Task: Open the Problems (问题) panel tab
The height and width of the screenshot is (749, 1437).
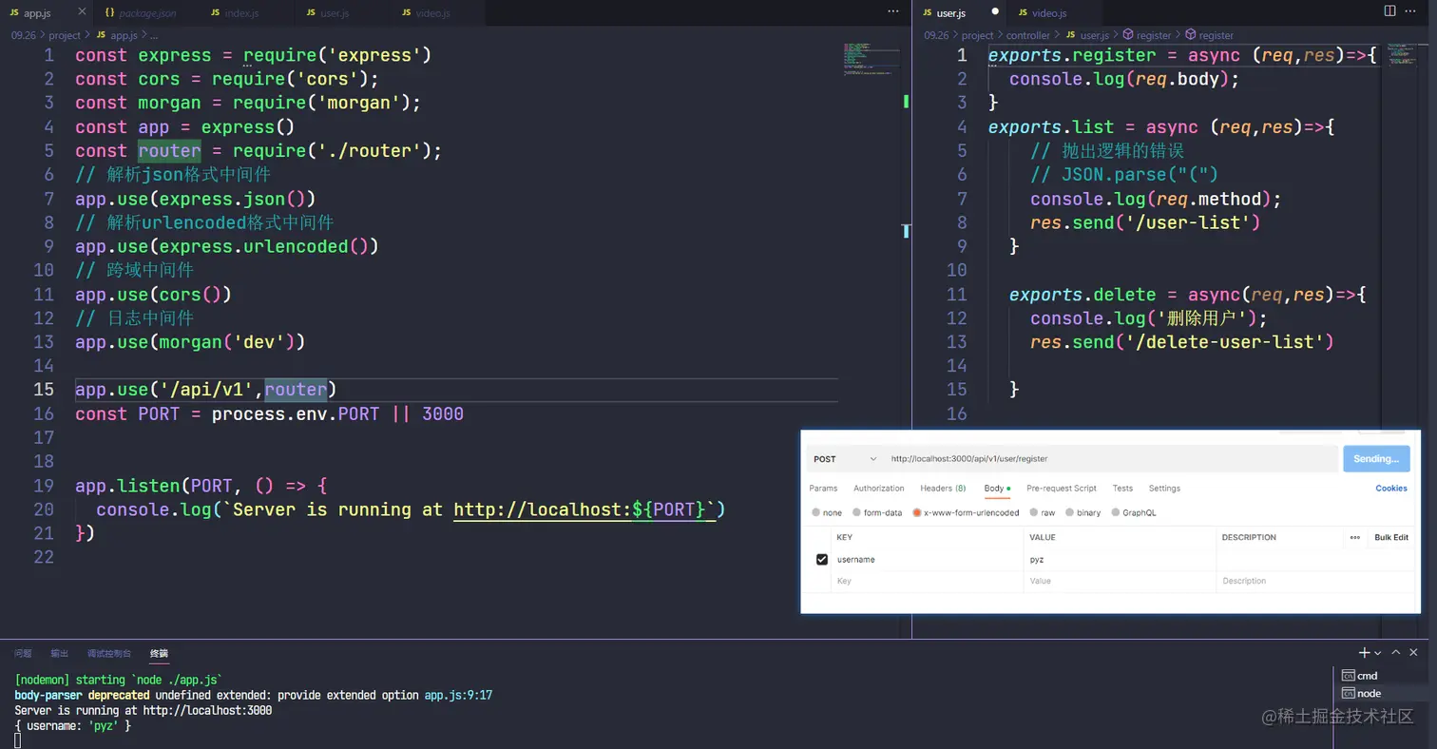Action: click(x=23, y=654)
